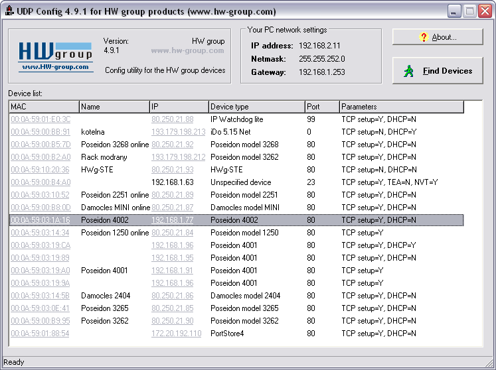The height and width of the screenshot is (370, 496).
Task: Open the About dialog
Action: point(438,37)
